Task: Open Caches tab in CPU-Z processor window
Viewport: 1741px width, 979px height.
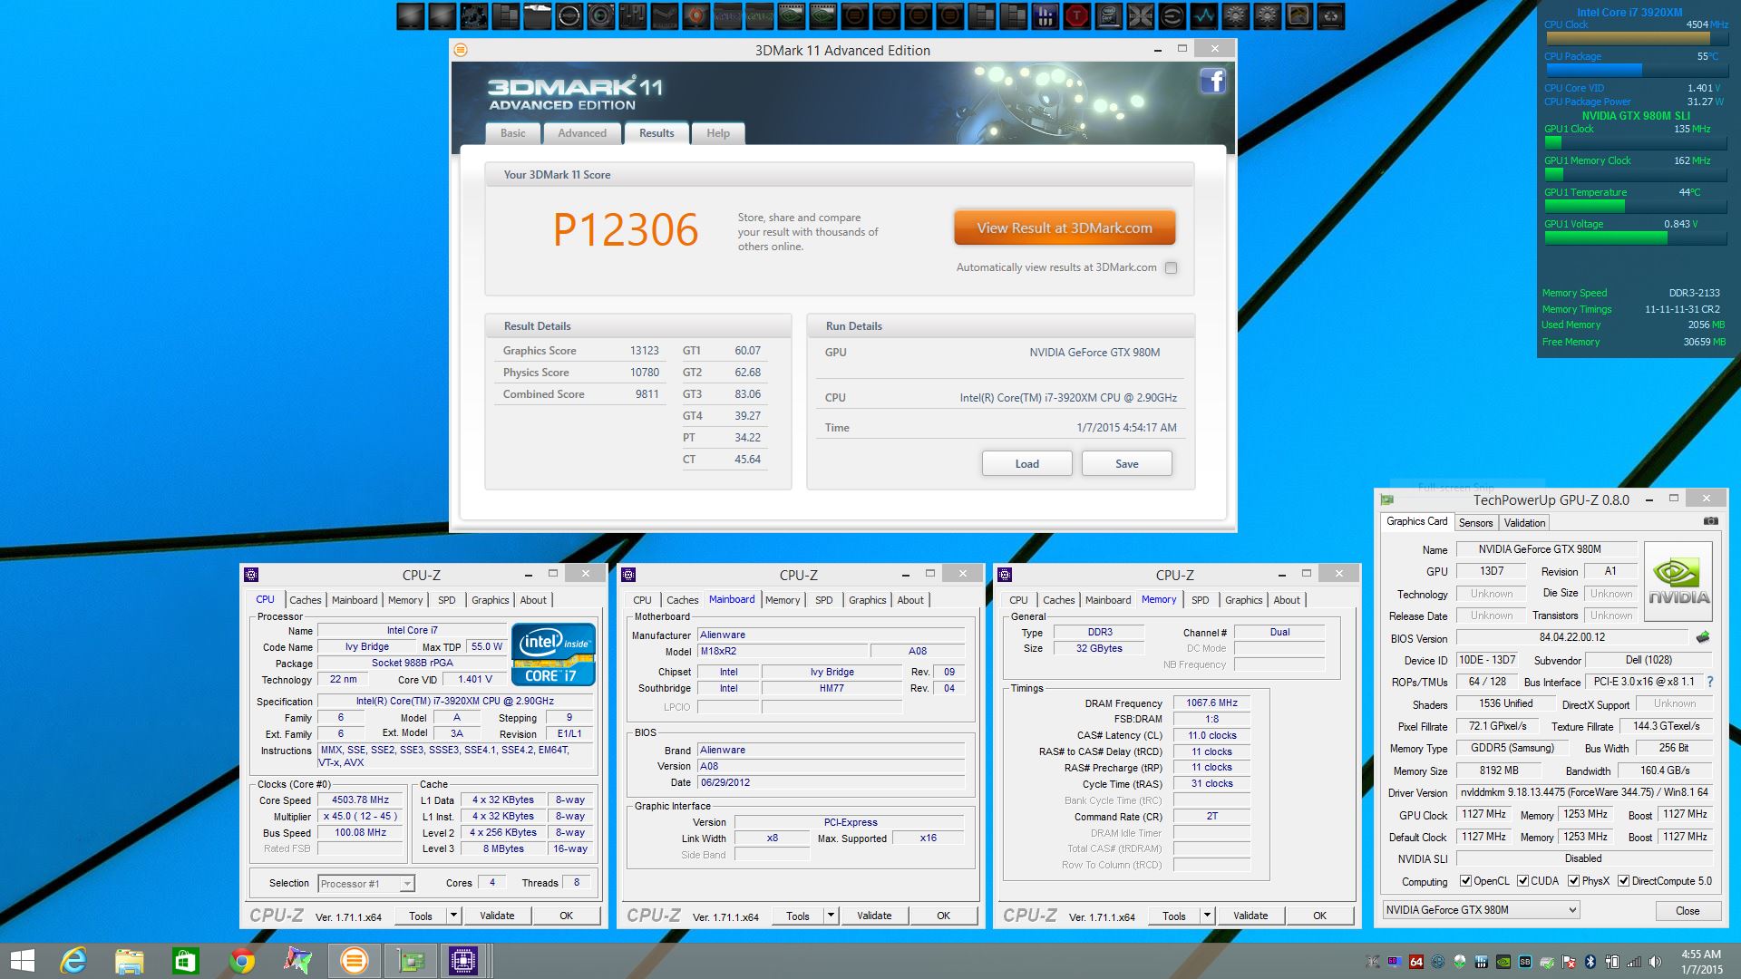Action: (306, 600)
